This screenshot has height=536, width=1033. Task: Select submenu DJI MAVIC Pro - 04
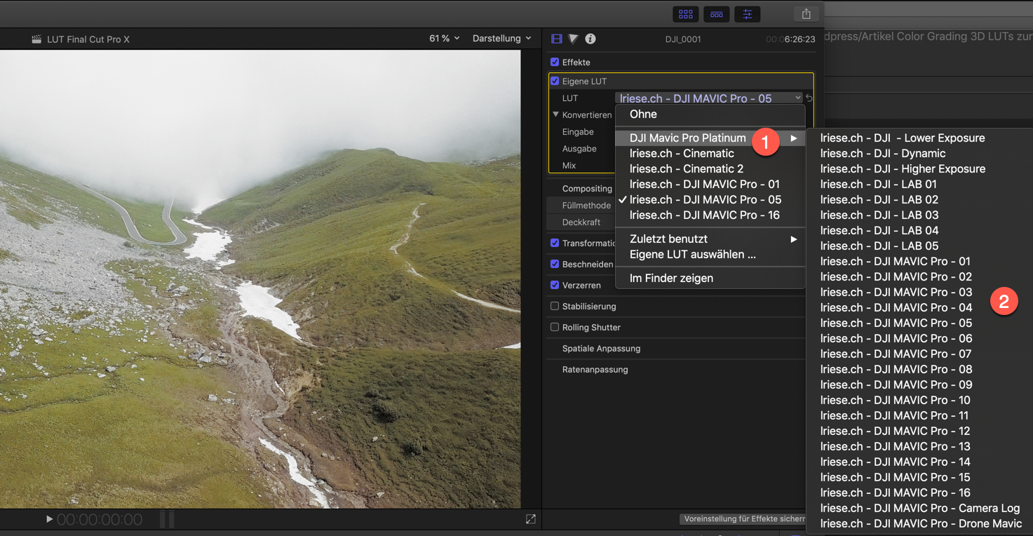919,308
